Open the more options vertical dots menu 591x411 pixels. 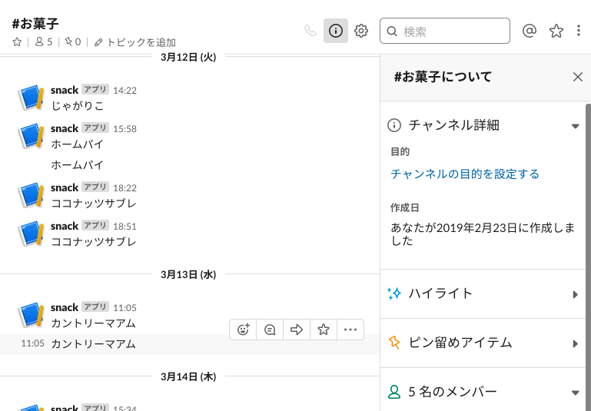point(579,31)
